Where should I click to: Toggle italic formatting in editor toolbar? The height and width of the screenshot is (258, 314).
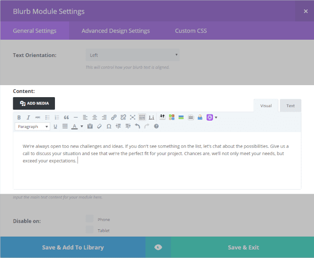click(x=28, y=118)
